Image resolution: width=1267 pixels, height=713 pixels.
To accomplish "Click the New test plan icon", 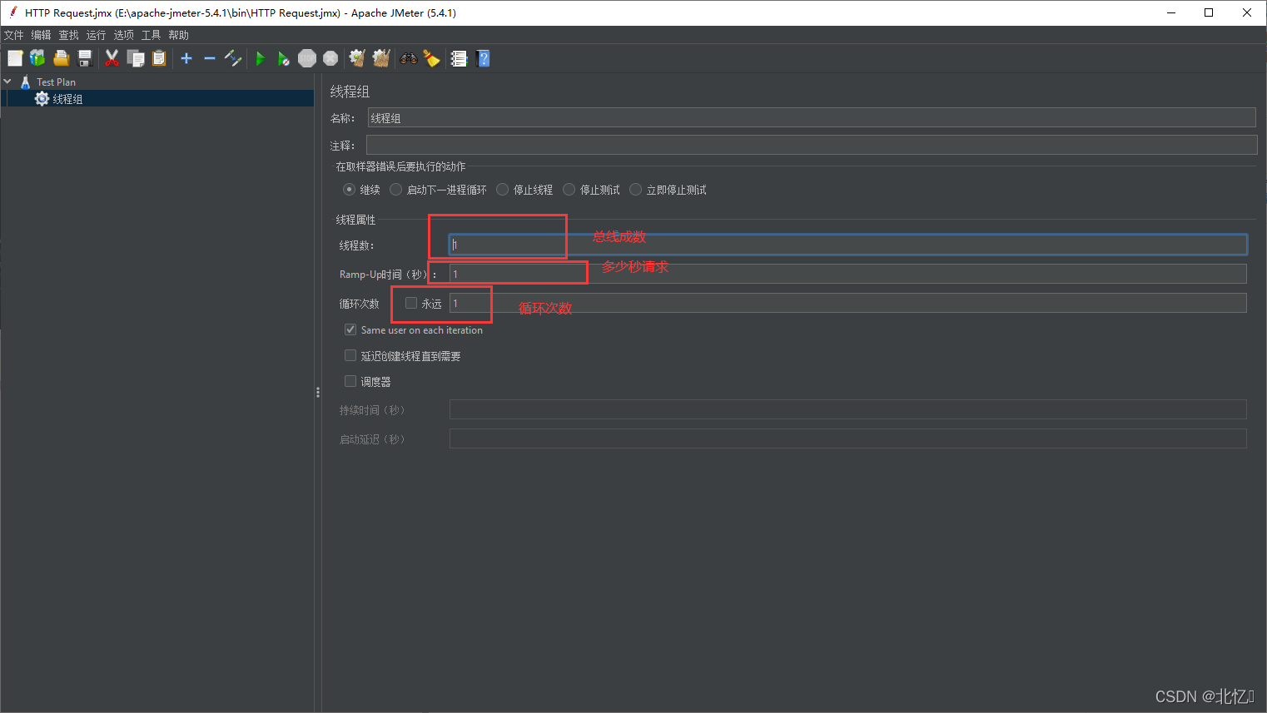I will pos(15,58).
